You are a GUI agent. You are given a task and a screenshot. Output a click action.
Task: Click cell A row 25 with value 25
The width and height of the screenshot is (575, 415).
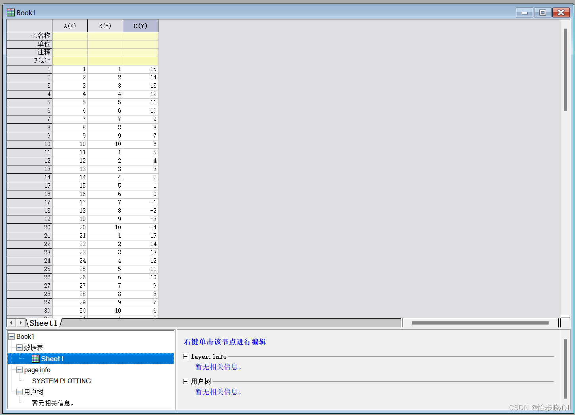[x=70, y=269]
